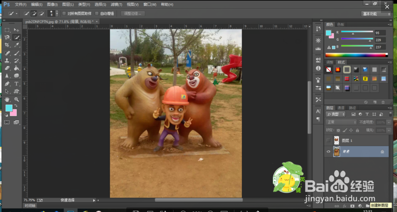Image resolution: width=397 pixels, height=212 pixels.
Task: Select the Clone Stamp tool
Action: (x=7, y=61)
